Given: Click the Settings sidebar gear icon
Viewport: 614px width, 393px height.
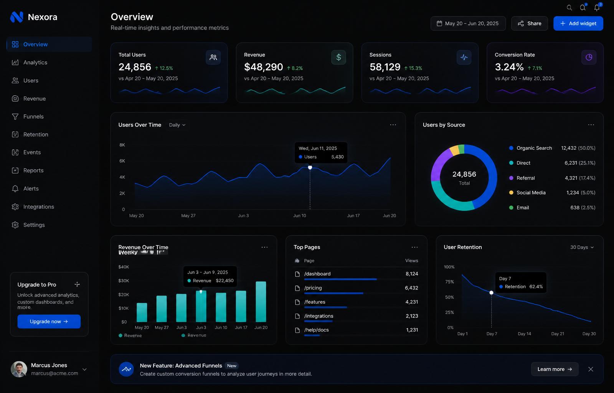Looking at the screenshot, I should [15, 225].
